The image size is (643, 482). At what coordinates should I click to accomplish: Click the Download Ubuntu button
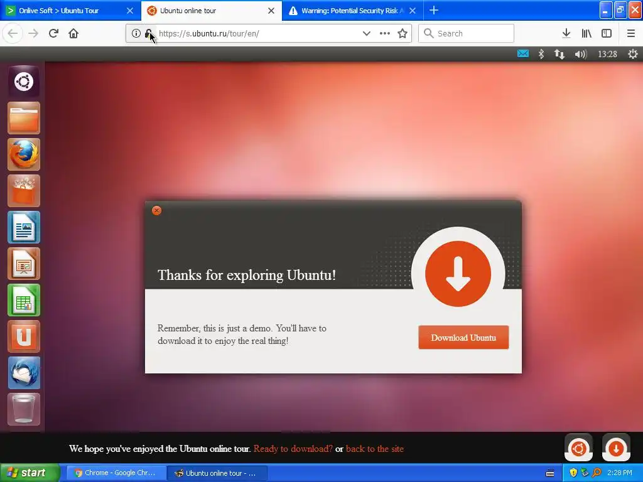[x=463, y=337]
